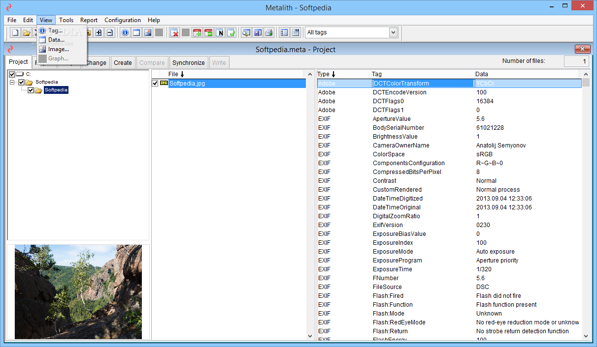Click the green checkmark toolbar icon
The width and height of the screenshot is (597, 347).
[231, 33]
